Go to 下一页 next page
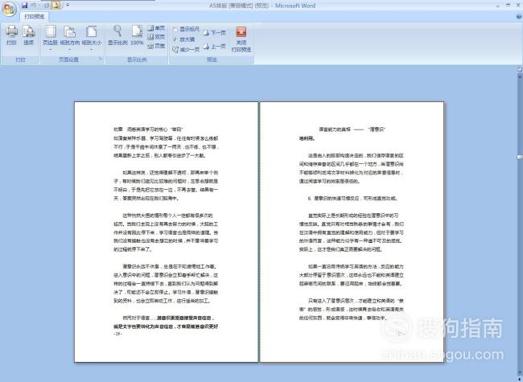Image resolution: width=523 pixels, height=382 pixels. click(x=215, y=33)
